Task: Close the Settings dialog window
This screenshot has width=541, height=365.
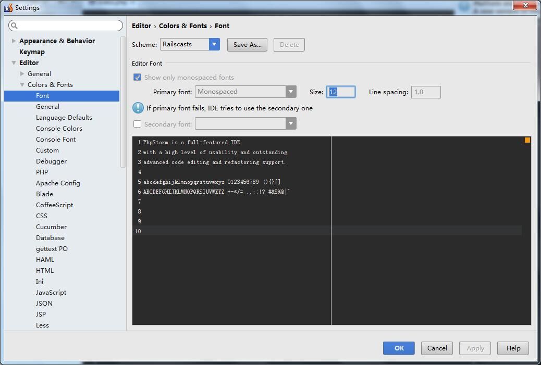Action: pos(525,5)
